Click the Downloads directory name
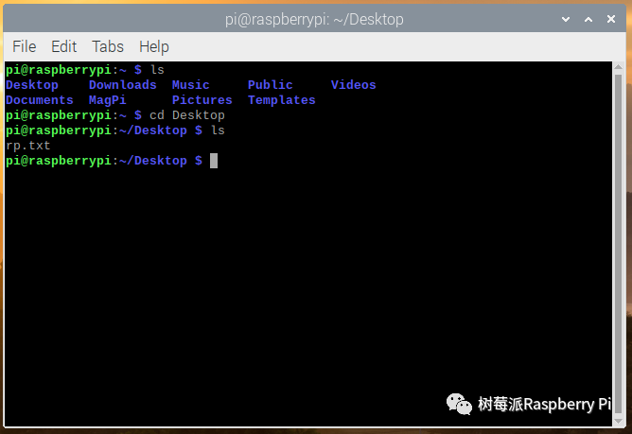632x434 pixels. point(122,85)
